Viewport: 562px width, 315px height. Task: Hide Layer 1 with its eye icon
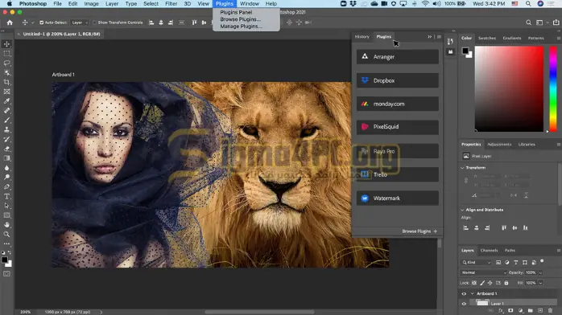tap(464, 304)
